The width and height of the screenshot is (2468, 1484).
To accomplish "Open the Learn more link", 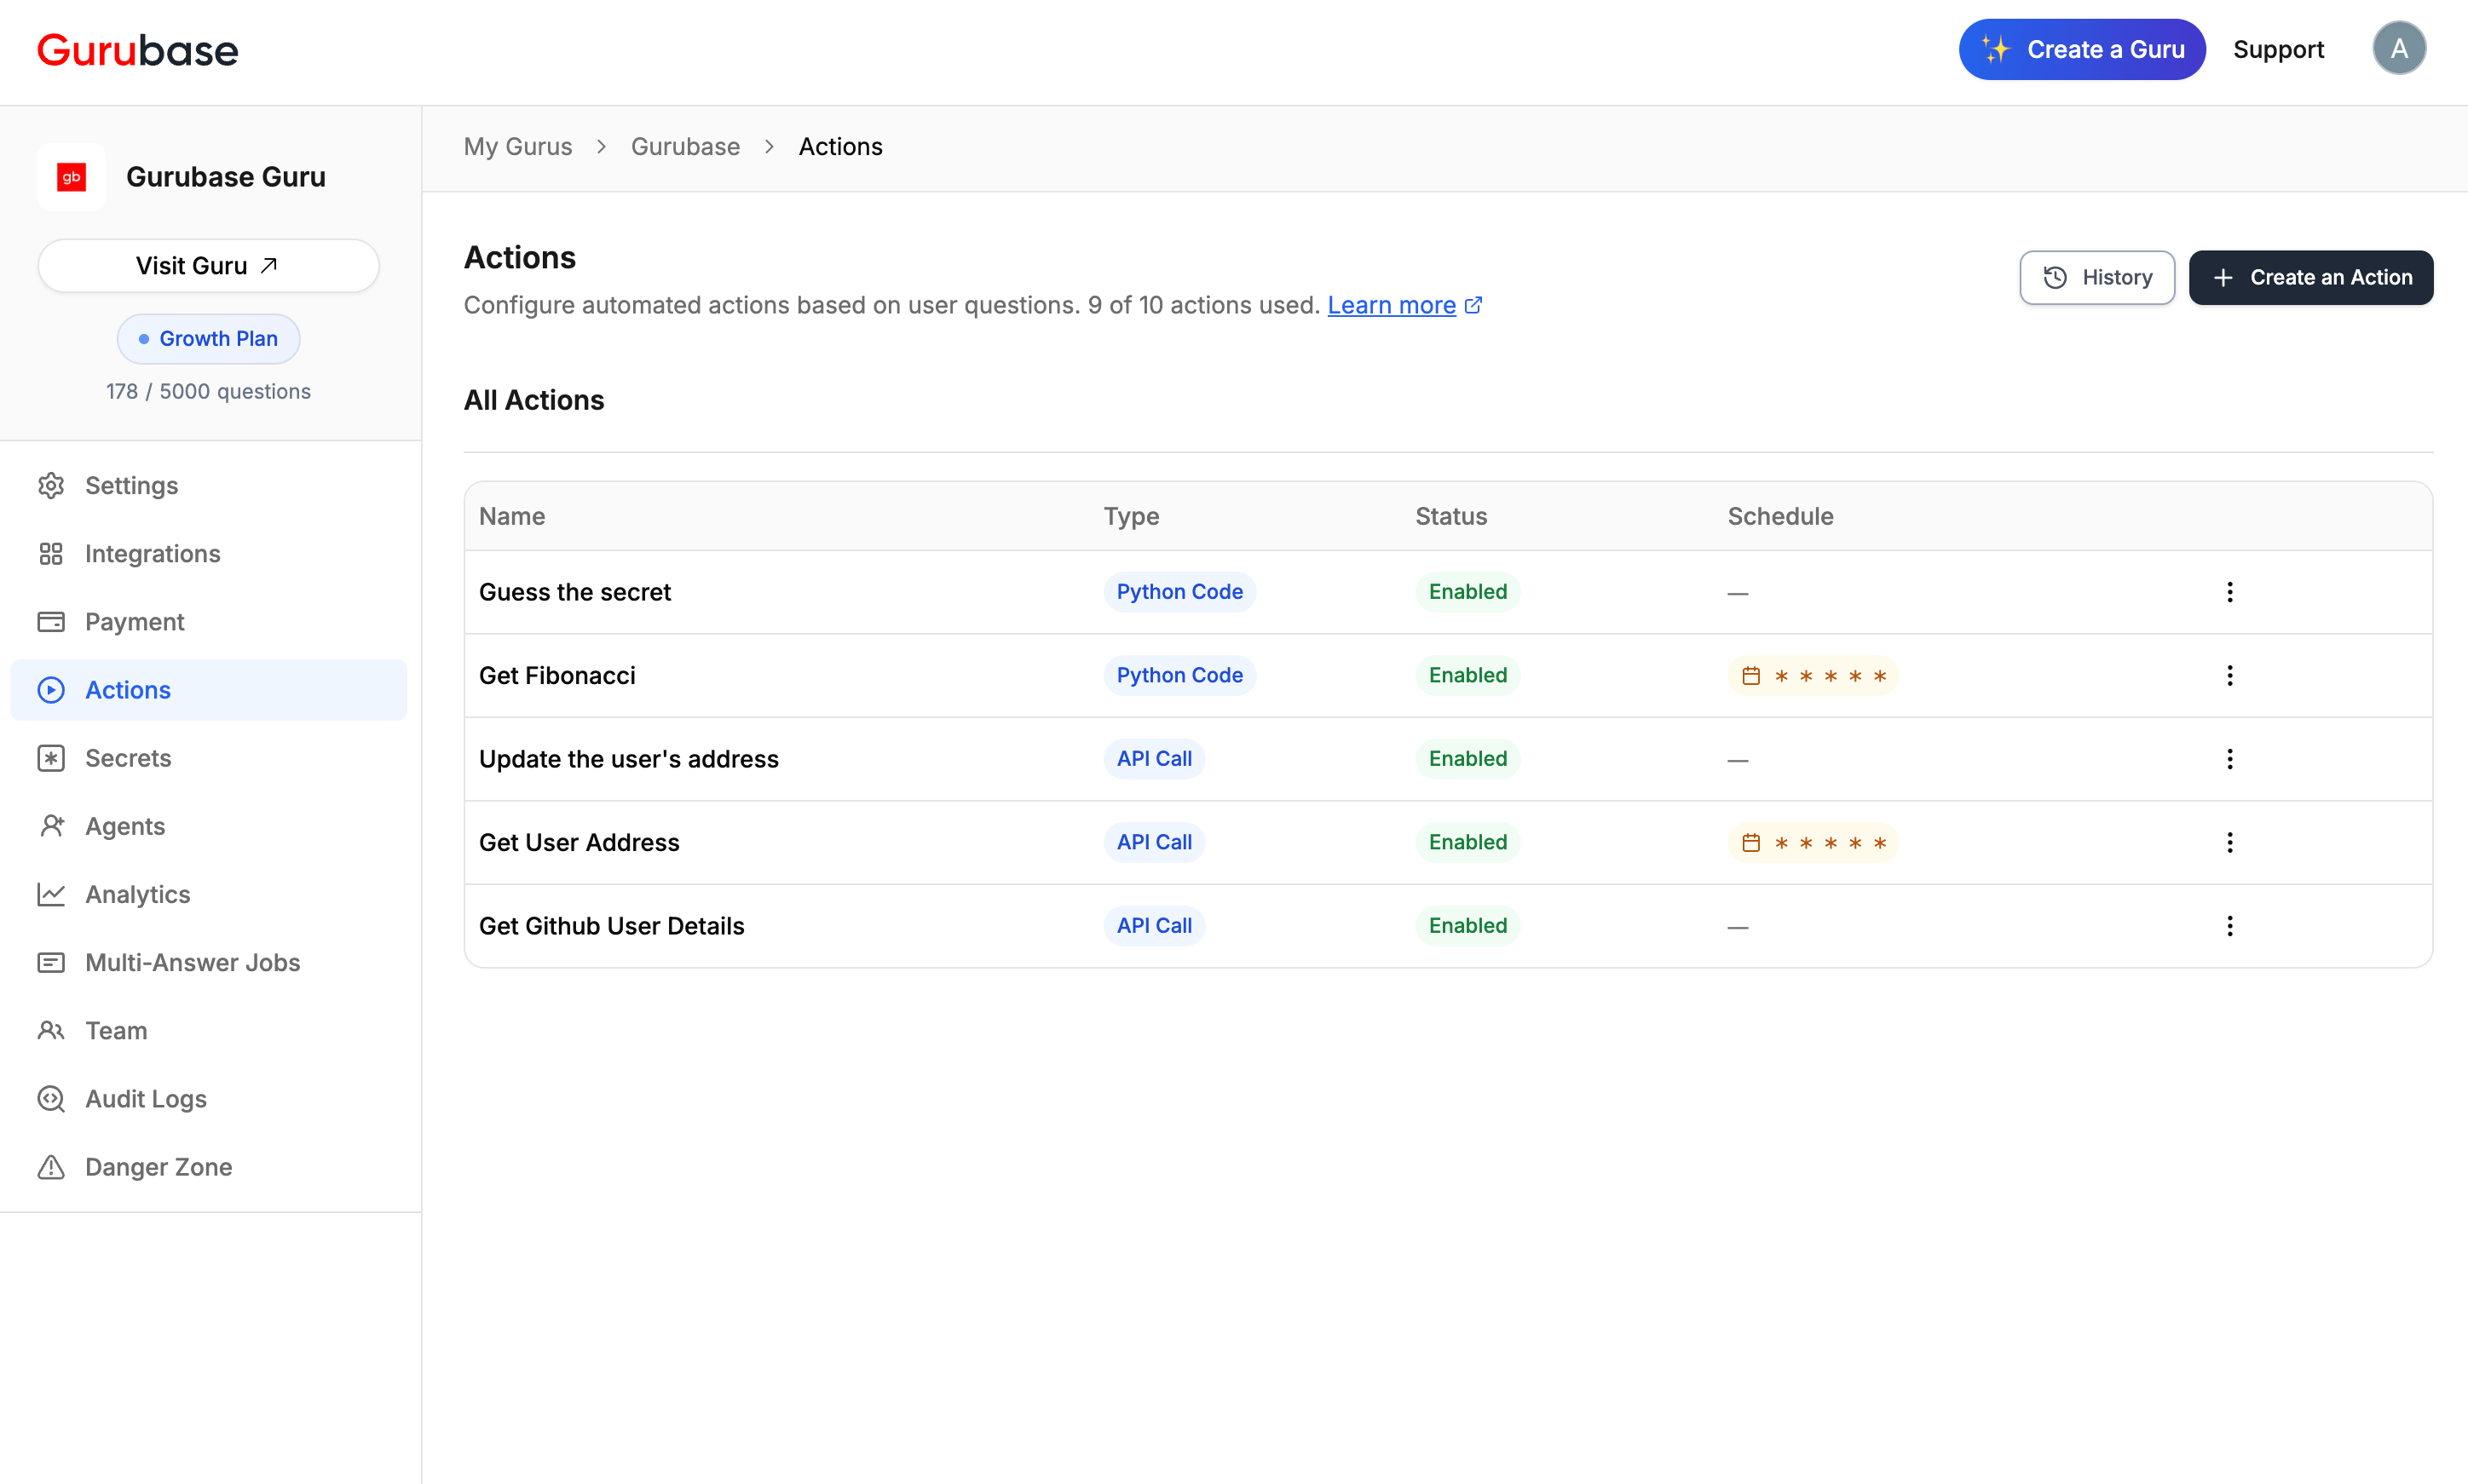I will [1404, 305].
